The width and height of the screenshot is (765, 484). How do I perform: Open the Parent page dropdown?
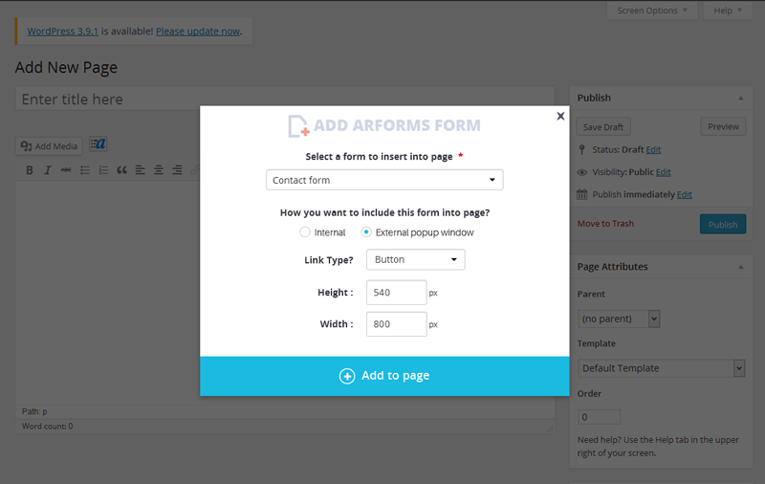[x=619, y=319]
